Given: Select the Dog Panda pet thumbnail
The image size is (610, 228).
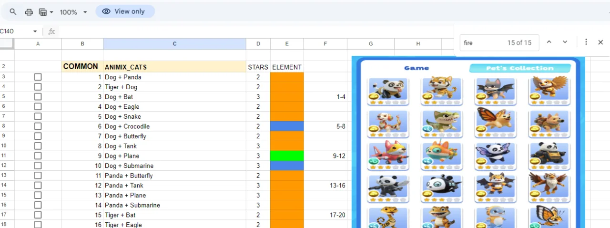Looking at the screenshot, I should pyautogui.click(x=387, y=91).
